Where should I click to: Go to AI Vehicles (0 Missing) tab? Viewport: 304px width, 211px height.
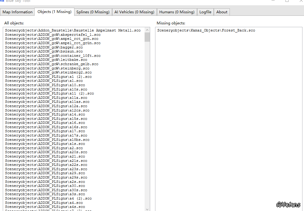(134, 12)
